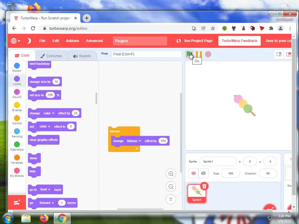Select the Code tab

coord(22,55)
